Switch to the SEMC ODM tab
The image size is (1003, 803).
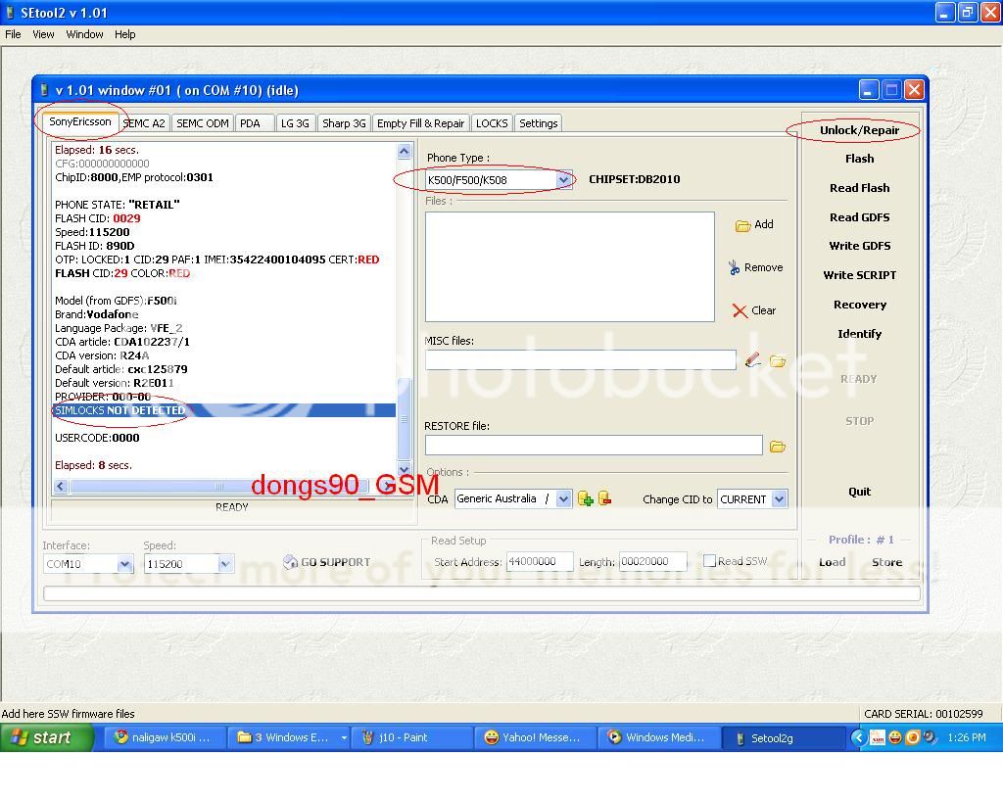(202, 123)
